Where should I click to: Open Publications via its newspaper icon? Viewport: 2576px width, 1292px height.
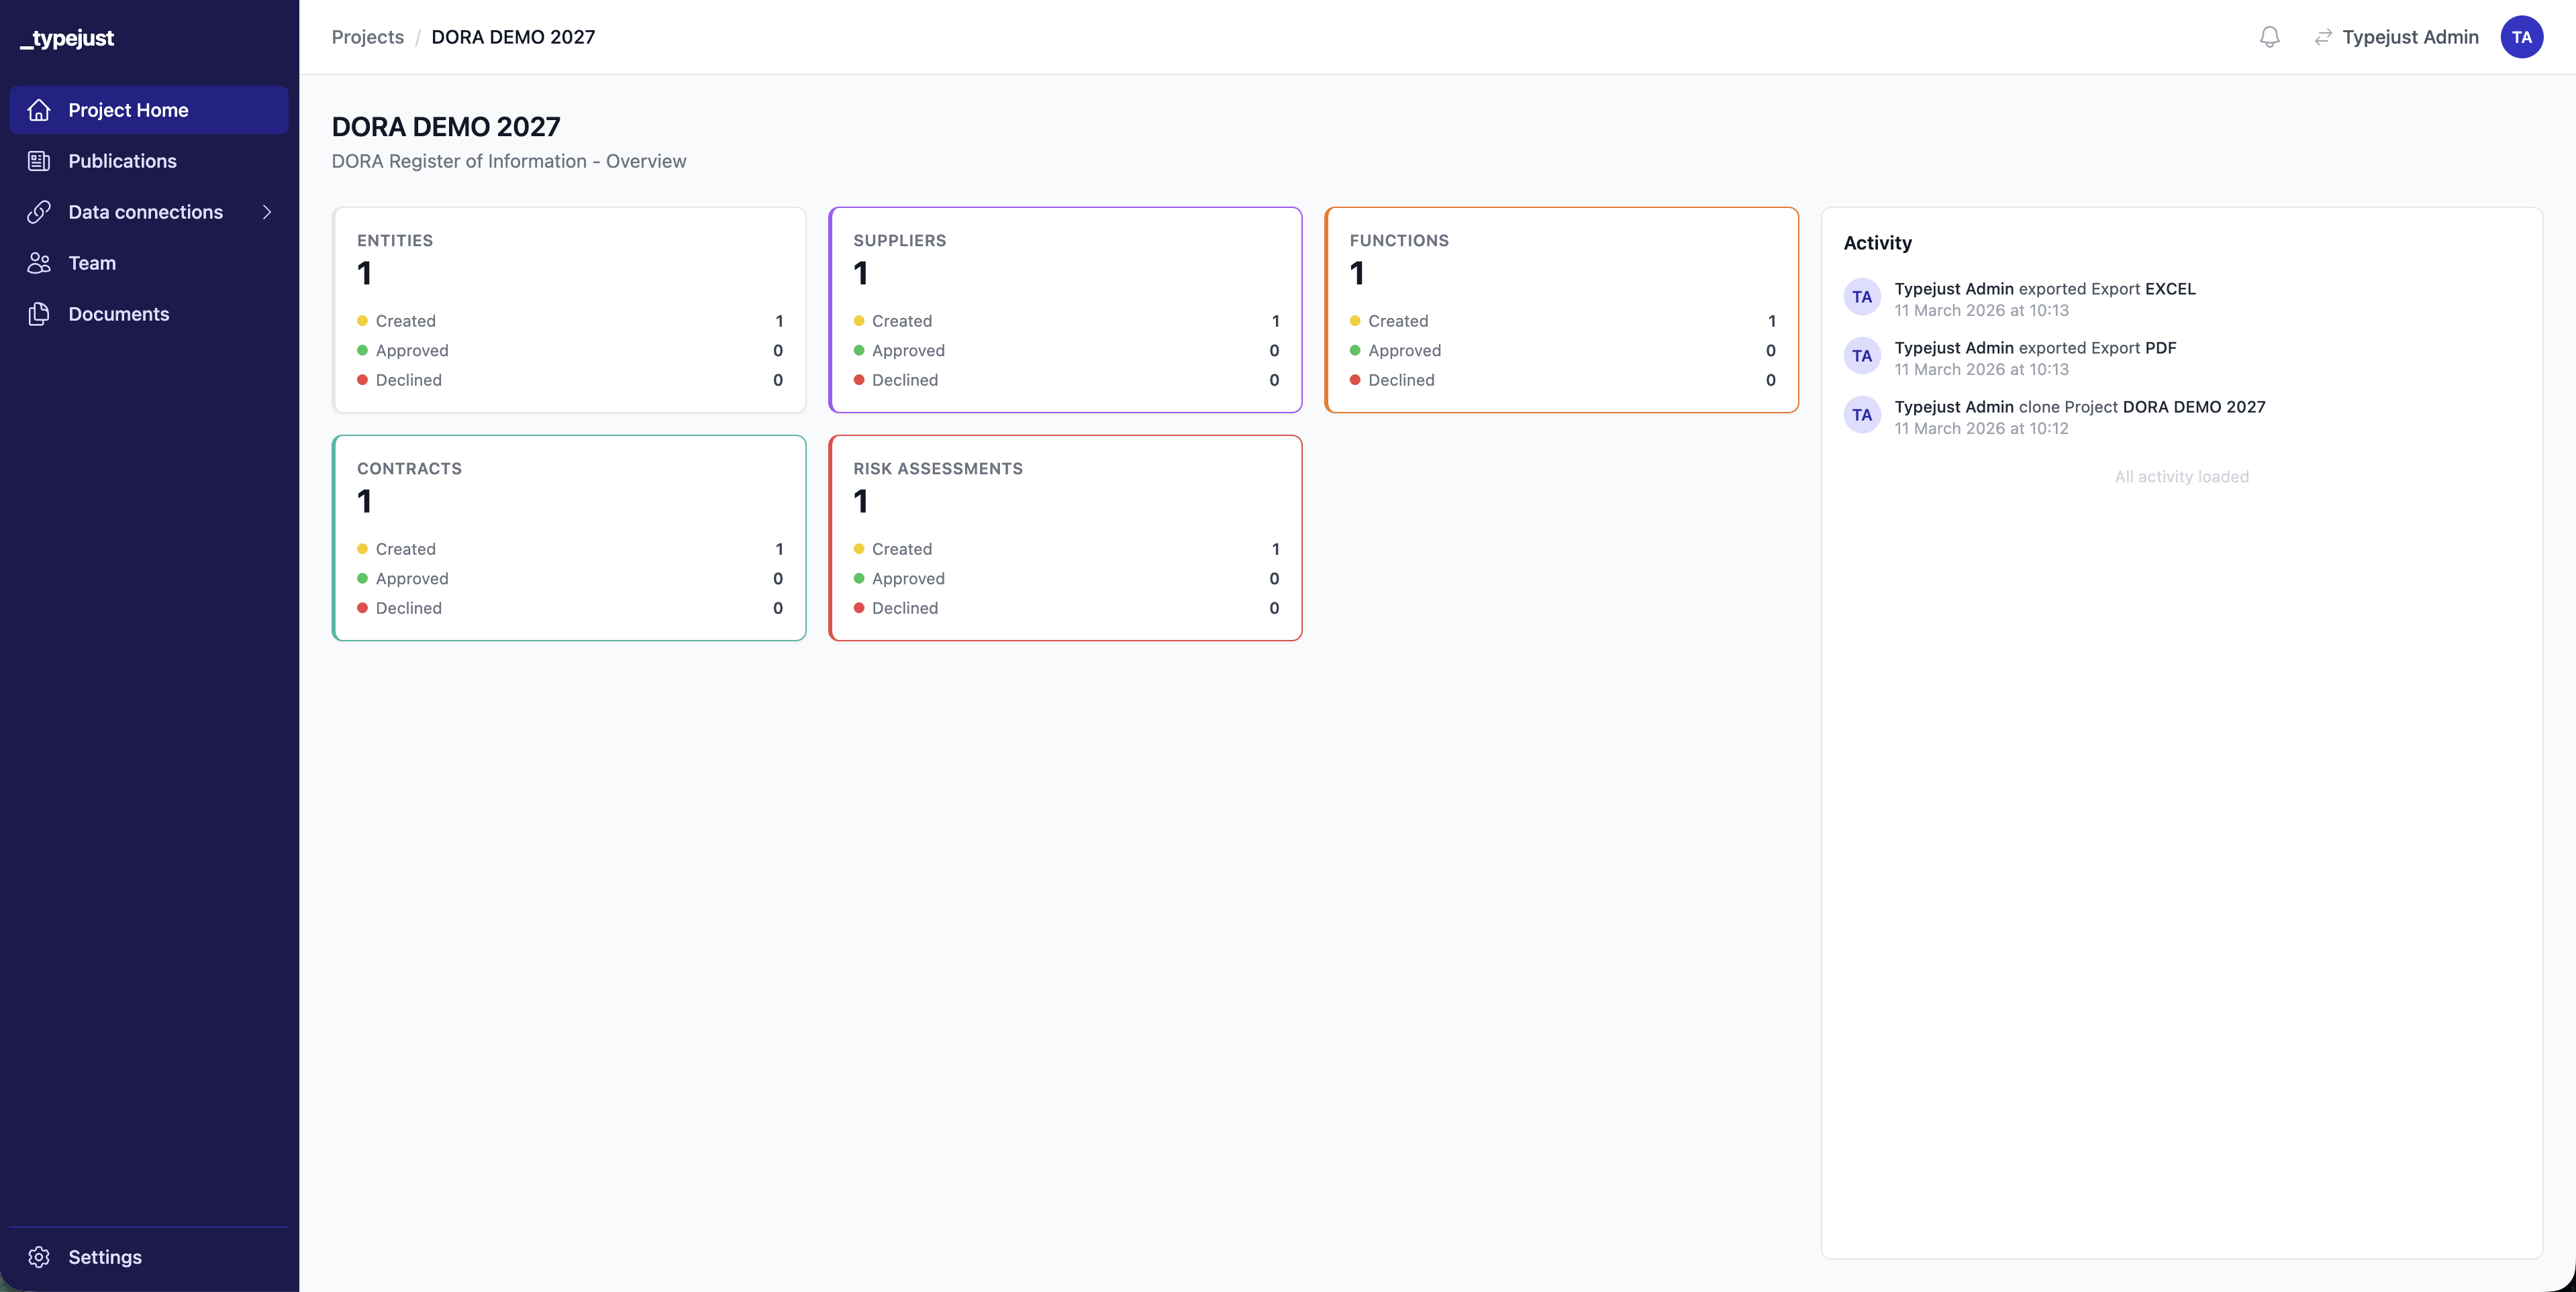pos(39,161)
